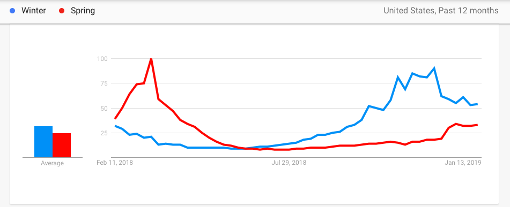The height and width of the screenshot is (207, 510).
Task: Click the Jan 13, 2019 axis label
Action: point(463,163)
